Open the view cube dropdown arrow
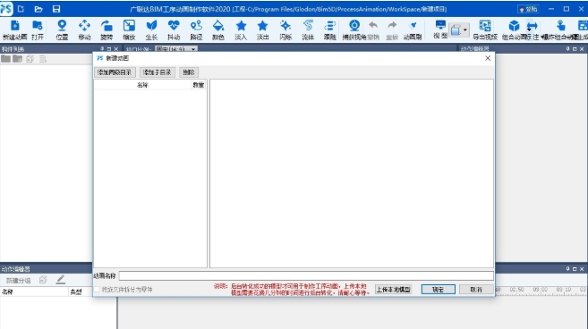Screen dimensions: 588x329 pos(465,30)
